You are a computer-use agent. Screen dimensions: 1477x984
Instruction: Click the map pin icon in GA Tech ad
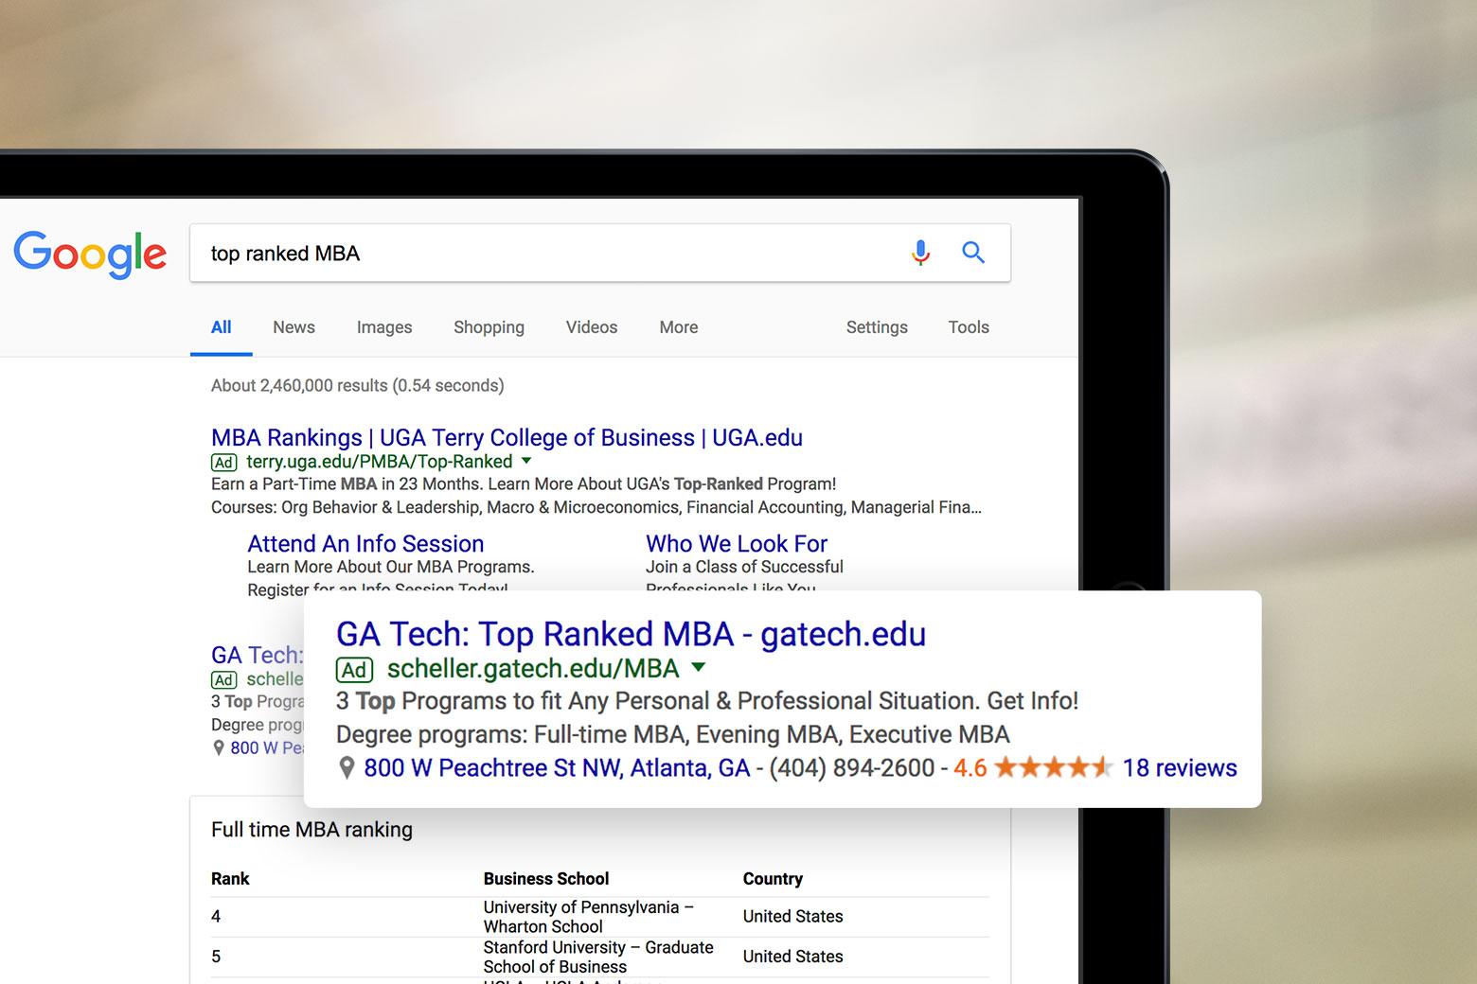point(347,768)
